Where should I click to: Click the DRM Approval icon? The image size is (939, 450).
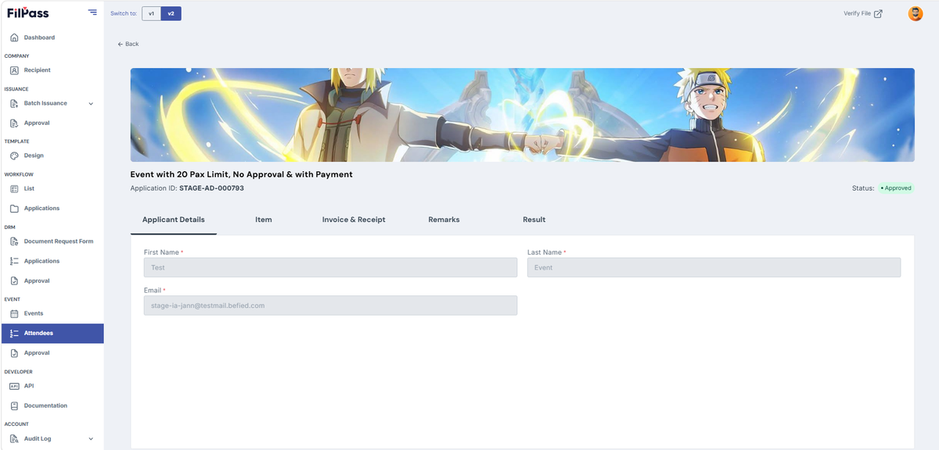pos(14,280)
